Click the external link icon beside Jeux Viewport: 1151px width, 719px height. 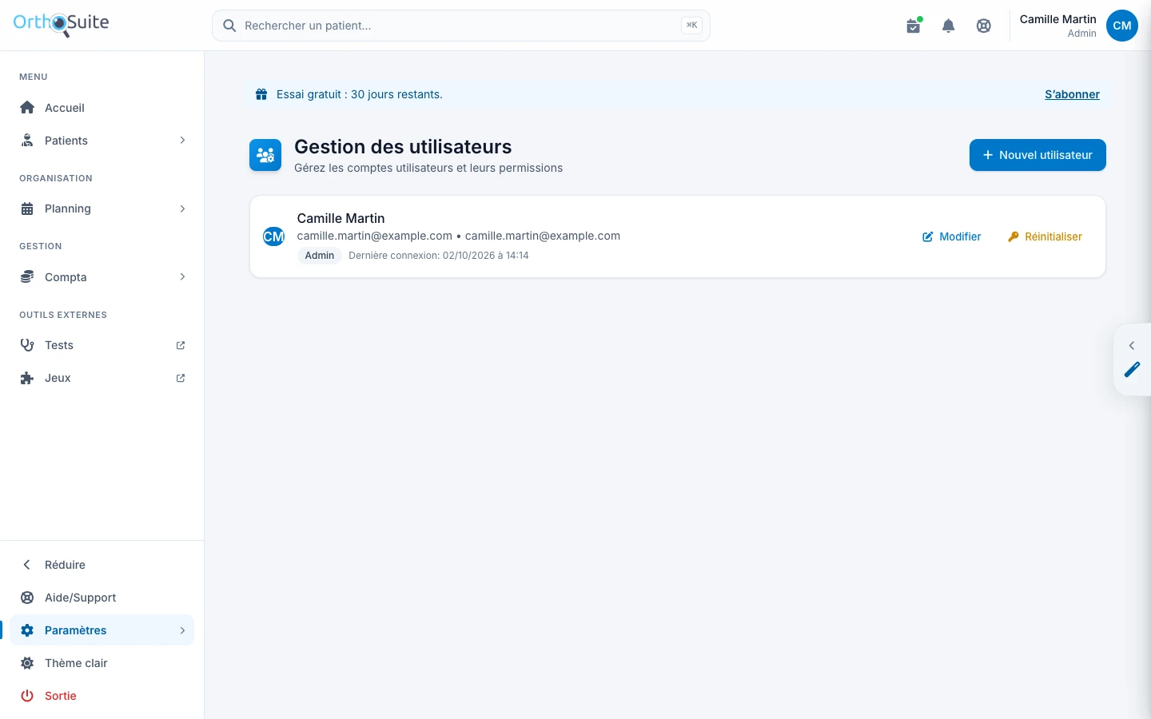coord(181,378)
